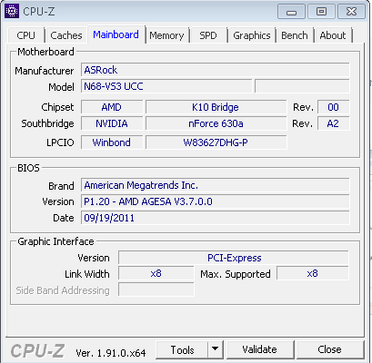Image resolution: width=372 pixels, height=363 pixels.
Task: Click the CPU-Z app icon in title bar
Action: [x=12, y=11]
